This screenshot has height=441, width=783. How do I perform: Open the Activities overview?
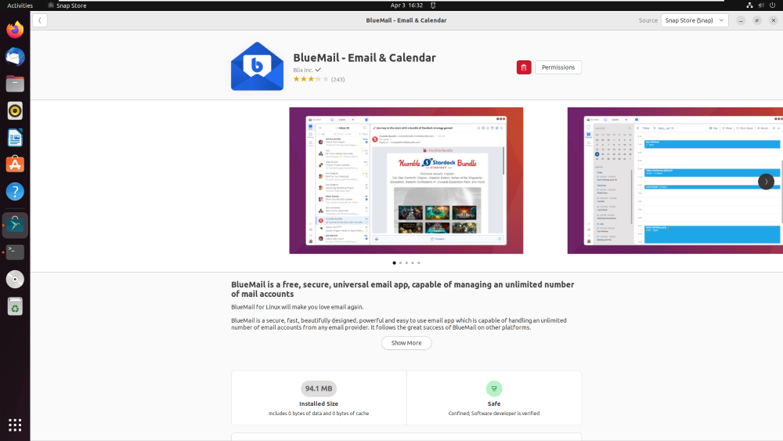pos(20,5)
